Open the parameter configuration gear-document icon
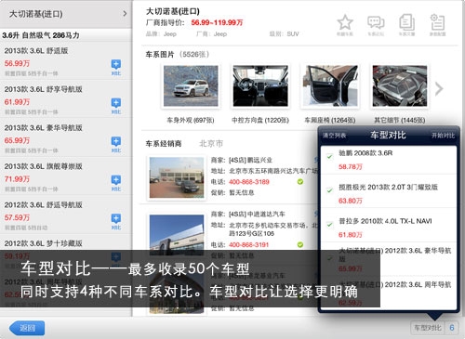 click(x=438, y=22)
